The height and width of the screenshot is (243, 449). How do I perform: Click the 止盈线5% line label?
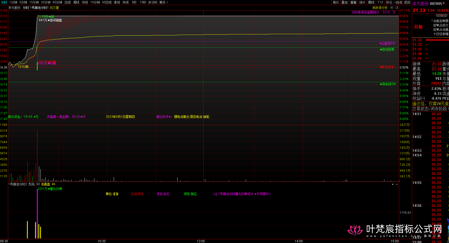tap(387, 43)
